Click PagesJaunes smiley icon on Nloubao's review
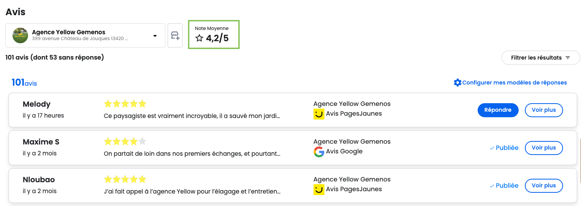 coord(319,190)
